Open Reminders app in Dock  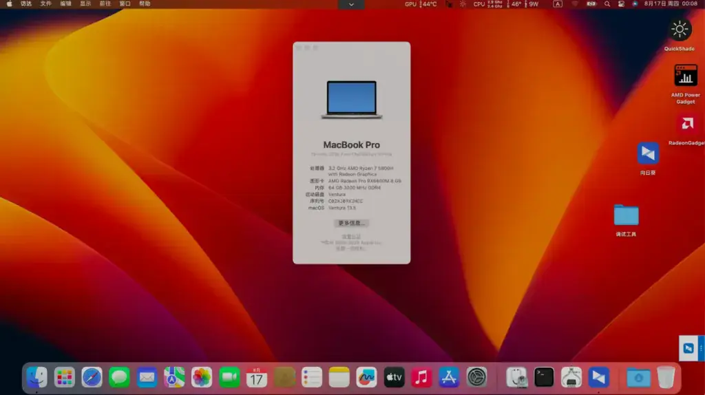[312, 377]
